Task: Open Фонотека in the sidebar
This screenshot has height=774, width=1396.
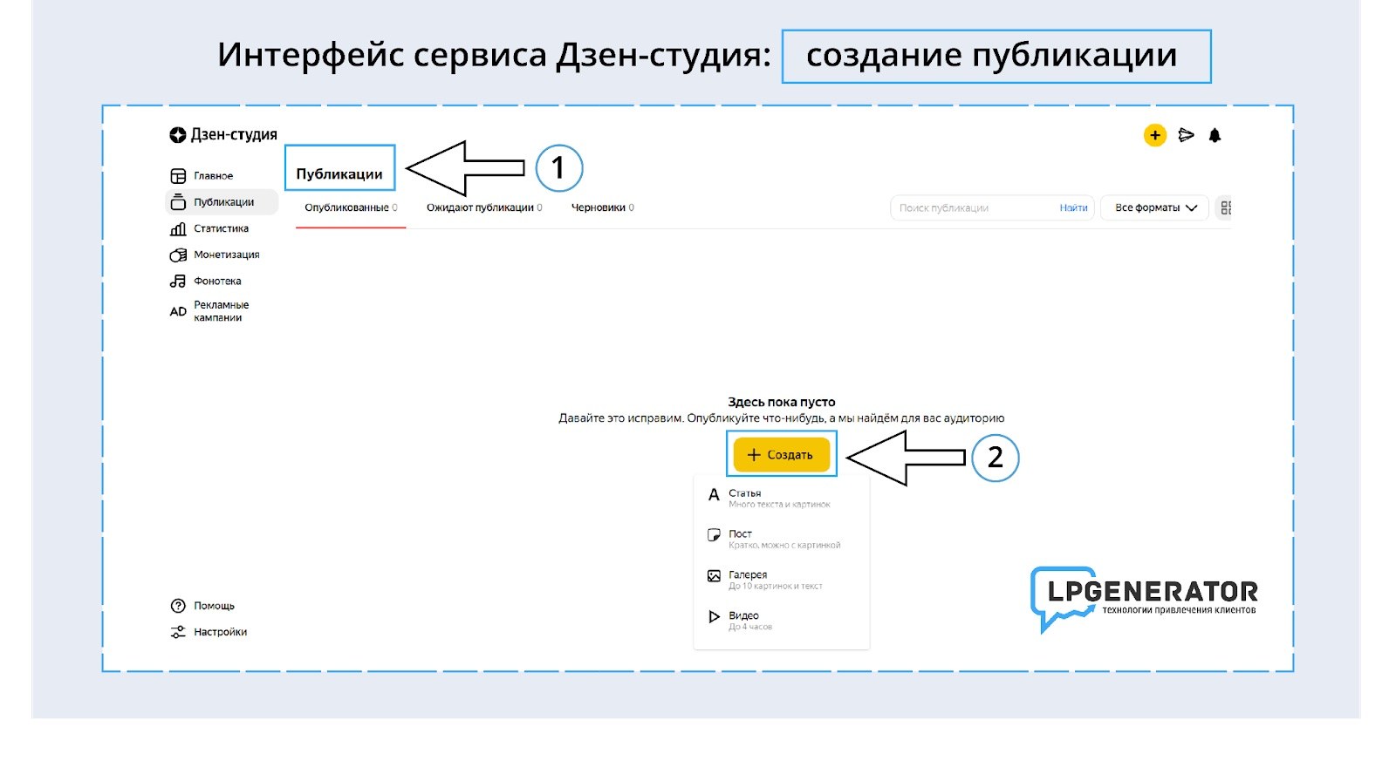Action: [217, 281]
